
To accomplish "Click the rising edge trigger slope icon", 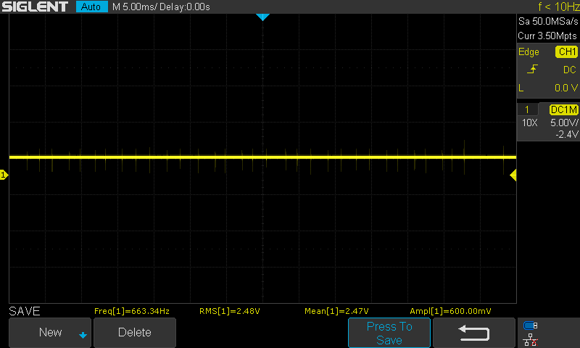I will point(532,69).
